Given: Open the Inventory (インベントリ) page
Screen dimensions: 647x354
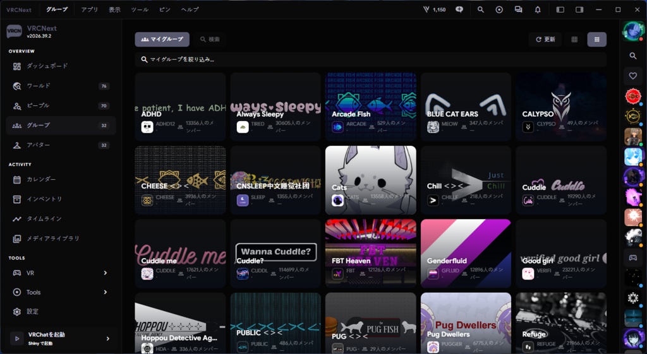Looking at the screenshot, I should 61,199.
